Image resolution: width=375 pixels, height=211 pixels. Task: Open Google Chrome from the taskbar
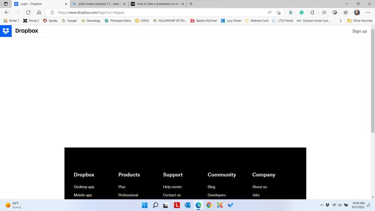coord(209,205)
